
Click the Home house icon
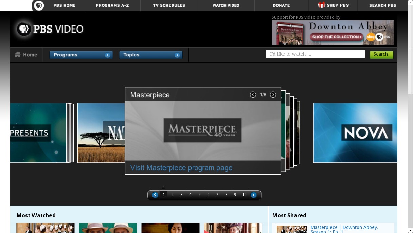click(x=18, y=55)
